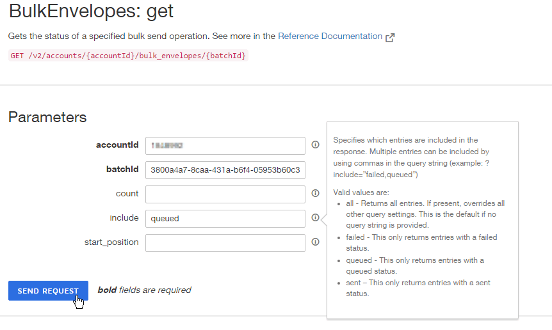
Task: Show help for start_position parameter
Action: click(x=315, y=242)
